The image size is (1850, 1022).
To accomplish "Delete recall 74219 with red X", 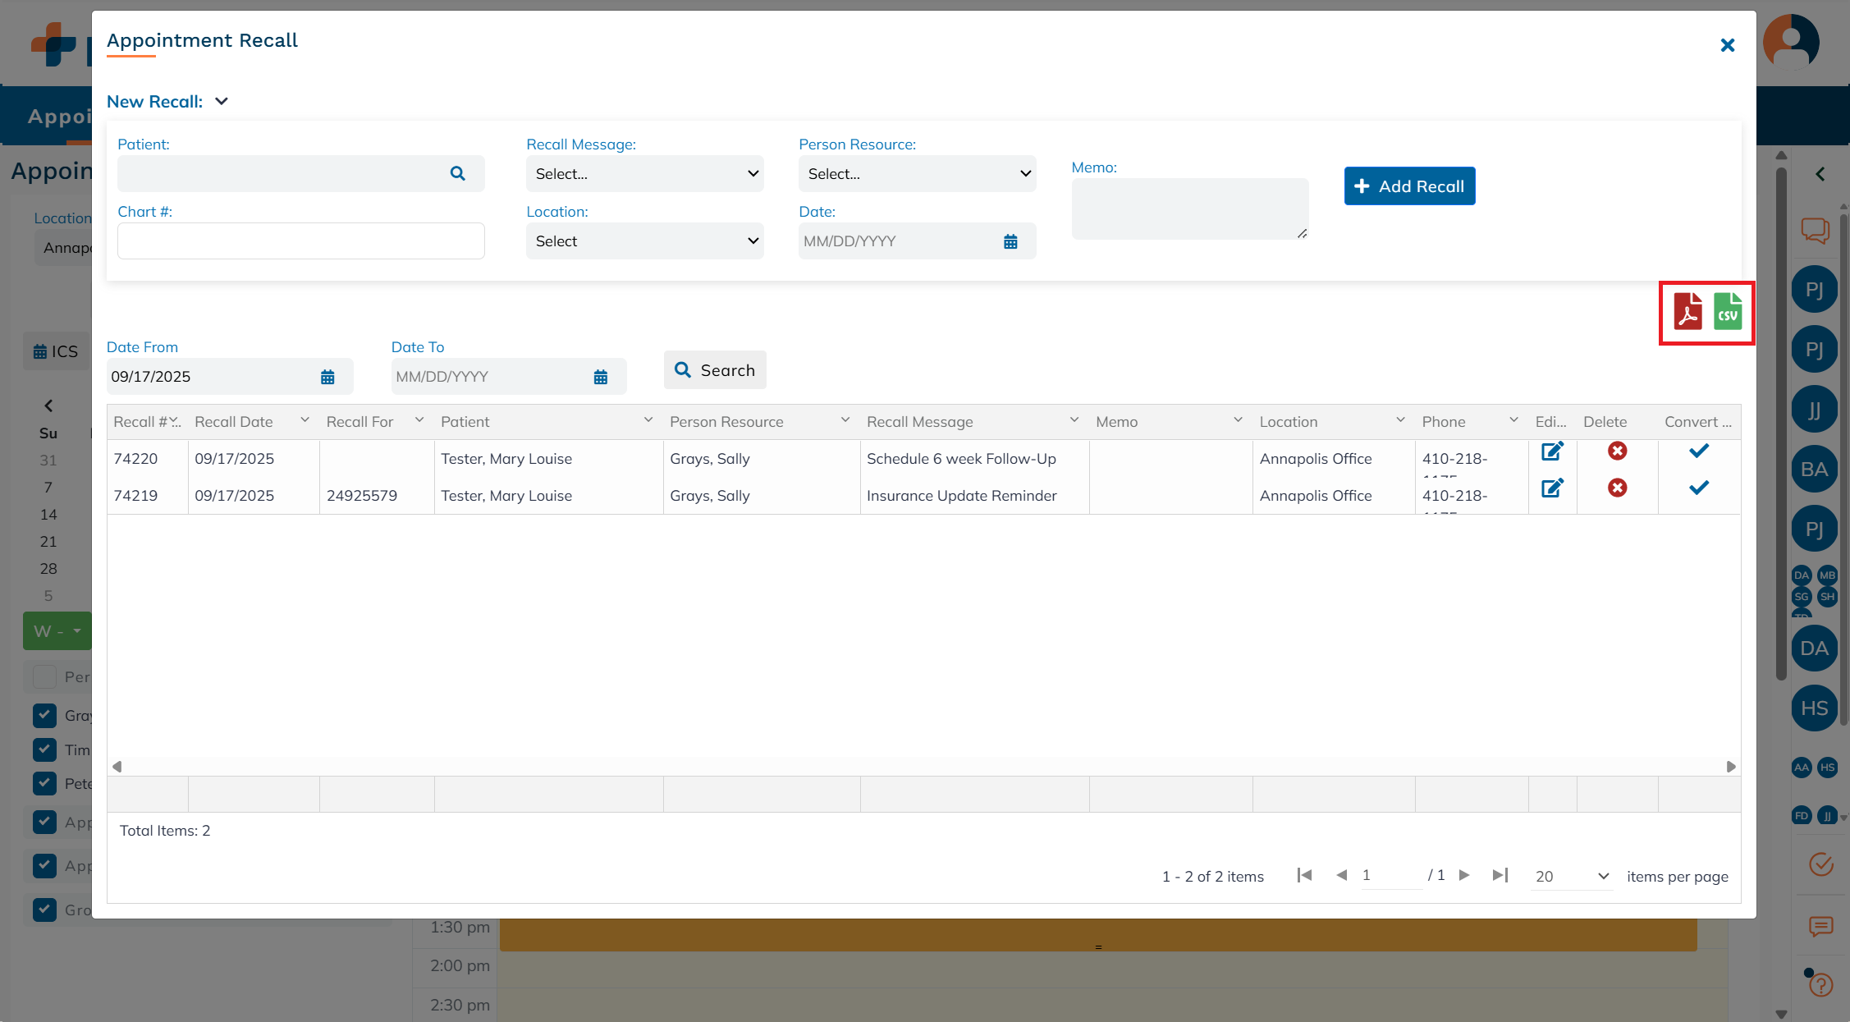I will (x=1617, y=488).
